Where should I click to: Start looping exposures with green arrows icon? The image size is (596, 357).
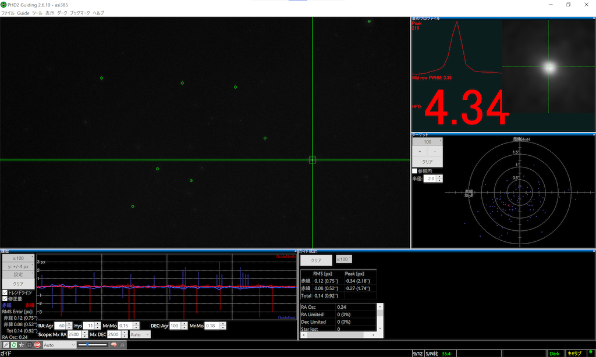14,345
